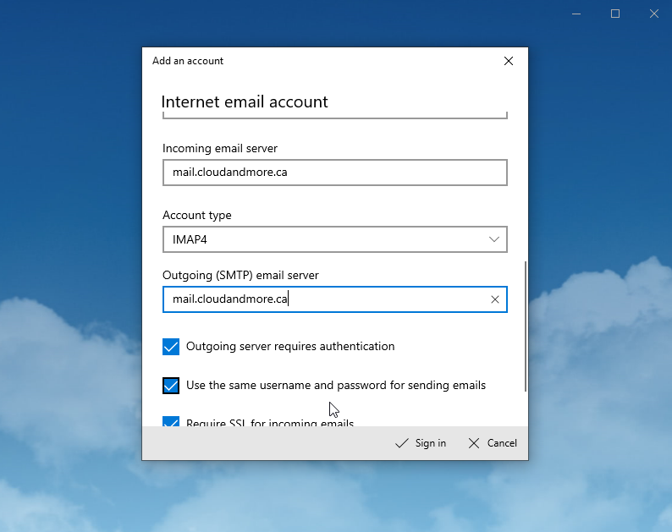Minimize the Mail app window
The image size is (672, 532).
(576, 14)
